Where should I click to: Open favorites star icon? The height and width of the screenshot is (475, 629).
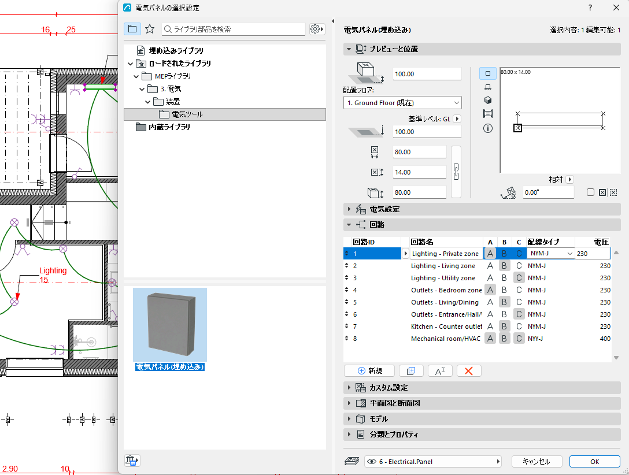[150, 29]
